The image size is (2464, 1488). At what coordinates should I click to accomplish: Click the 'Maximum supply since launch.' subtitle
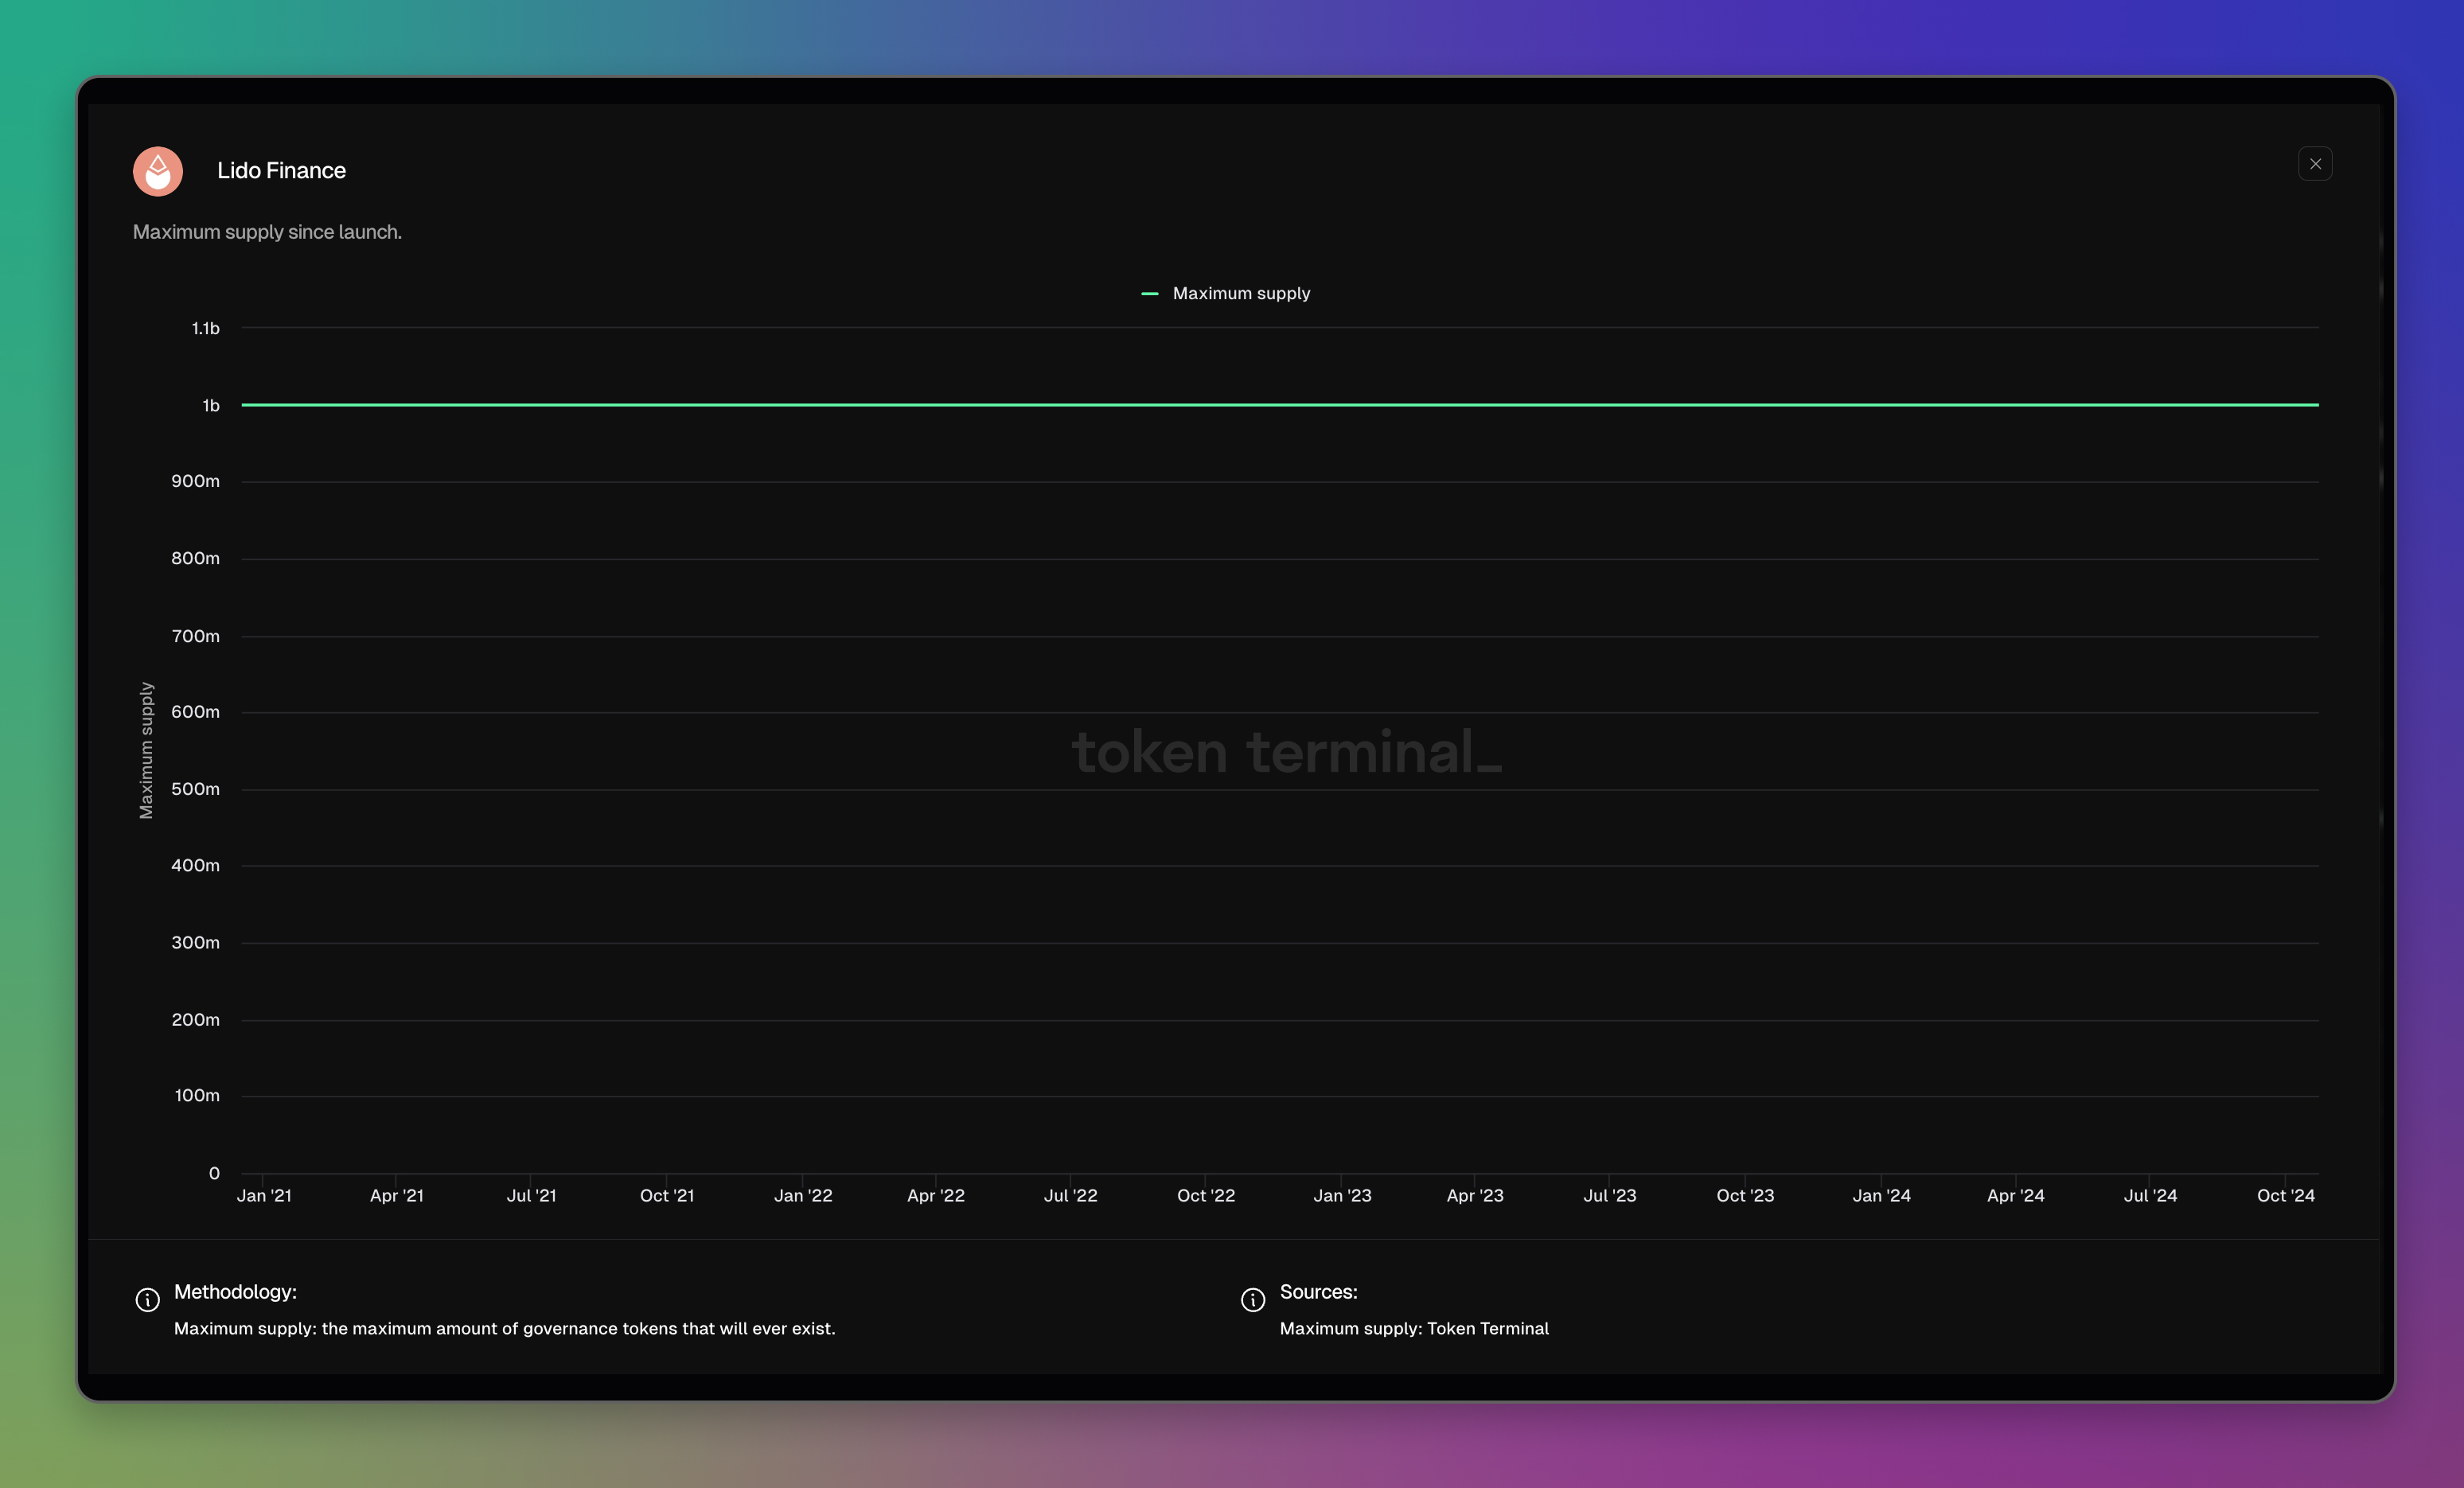(x=267, y=232)
